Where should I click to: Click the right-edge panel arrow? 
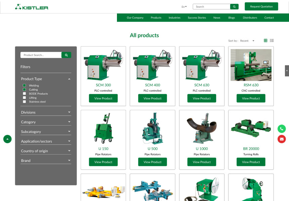(x=287, y=71)
